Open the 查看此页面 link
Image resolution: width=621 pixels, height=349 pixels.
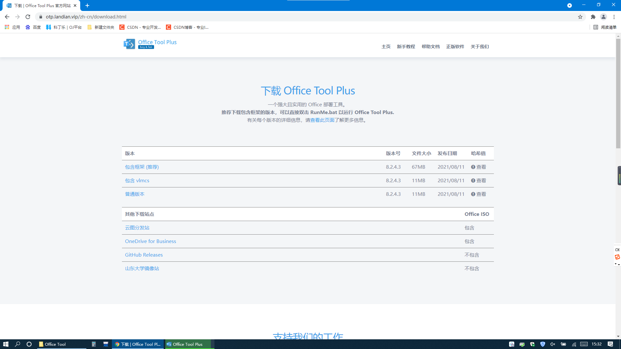click(x=322, y=120)
